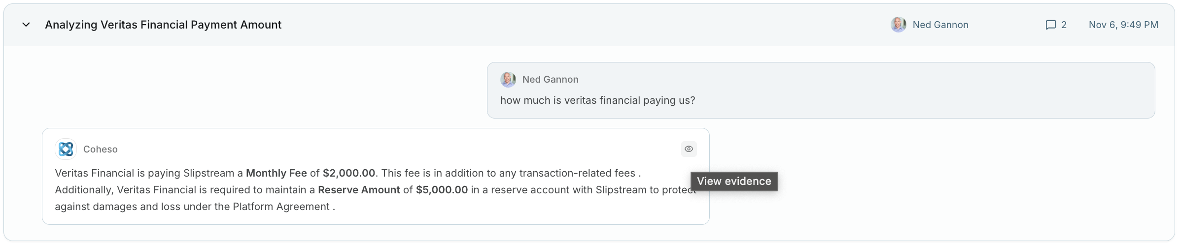The image size is (1179, 244).
Task: Click Ned Gannon's avatar in the message bubble
Action: 508,79
